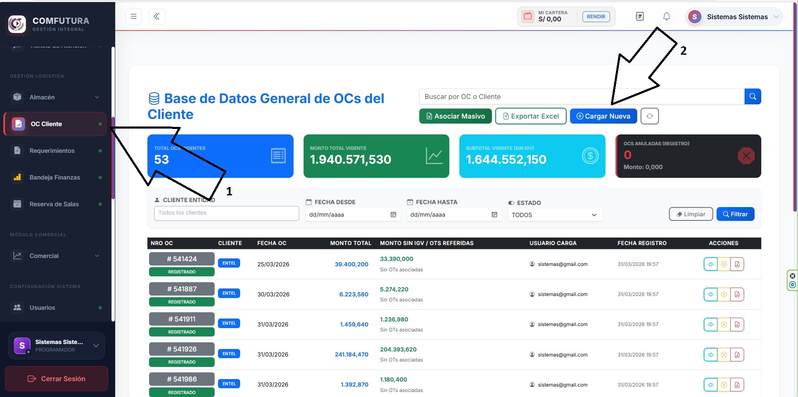Click the refresh icon next to Cargar Nueva
798x397 pixels.
coord(650,116)
